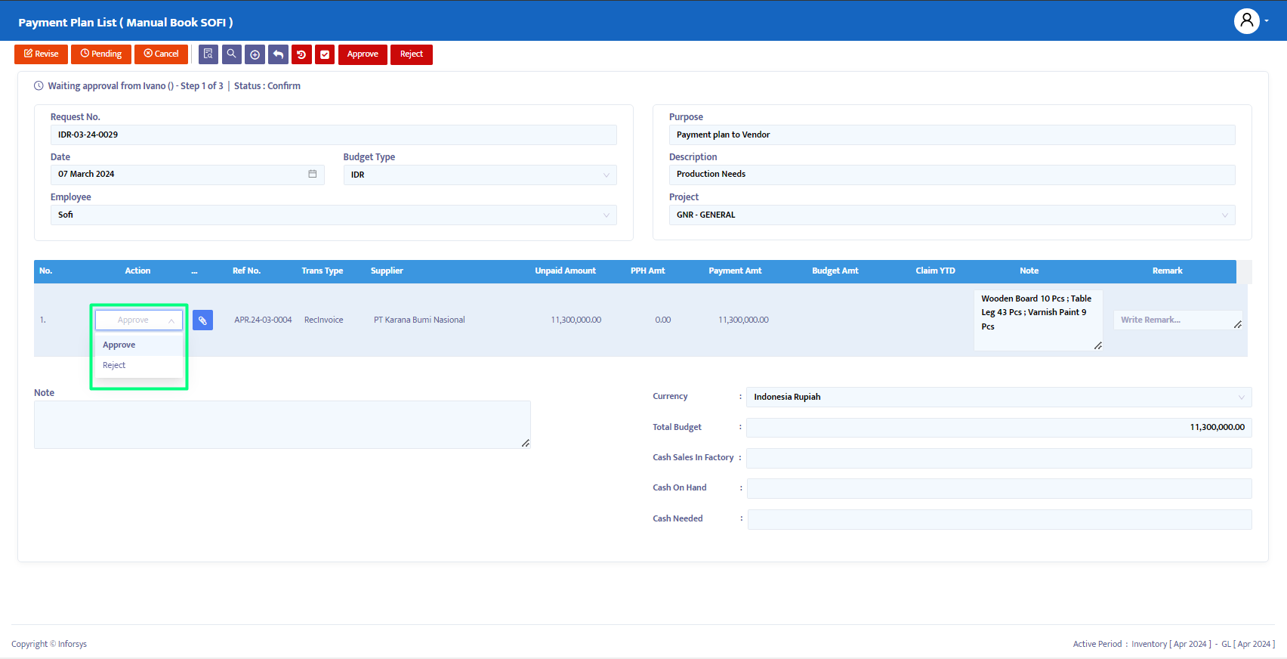Open the Budget Type IDR dropdown
1287x659 pixels.
[x=480, y=175]
